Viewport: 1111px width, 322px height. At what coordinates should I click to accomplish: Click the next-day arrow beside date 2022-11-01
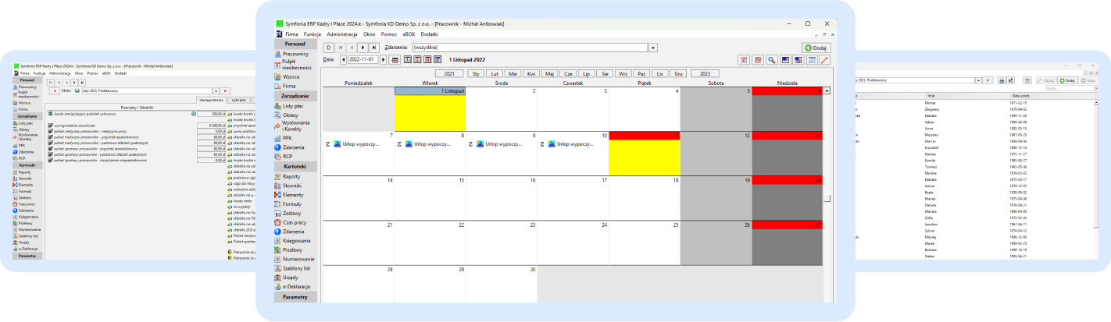point(384,59)
